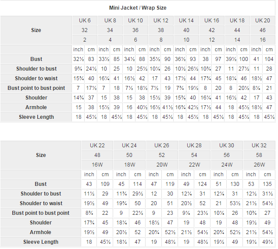The height and width of the screenshot is (249, 278).
Task: Select the UK 22 column header
Action: (x=97, y=146)
